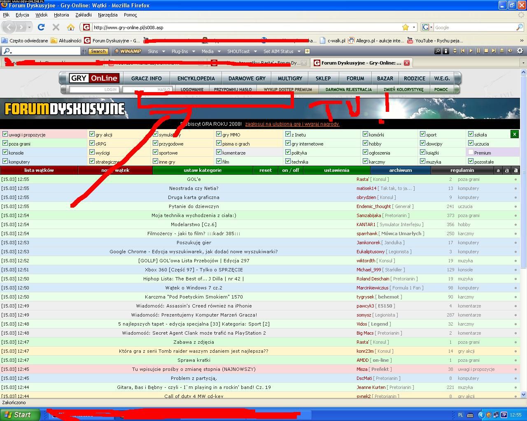The image size is (527, 421).
Task: Set the largest font size 'a' button
Action: tap(515, 170)
